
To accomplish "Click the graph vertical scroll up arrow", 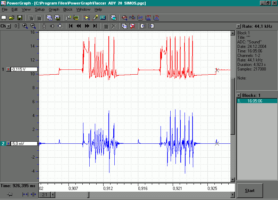I will [232, 33].
